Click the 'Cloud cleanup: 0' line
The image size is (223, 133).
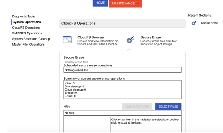75,90
